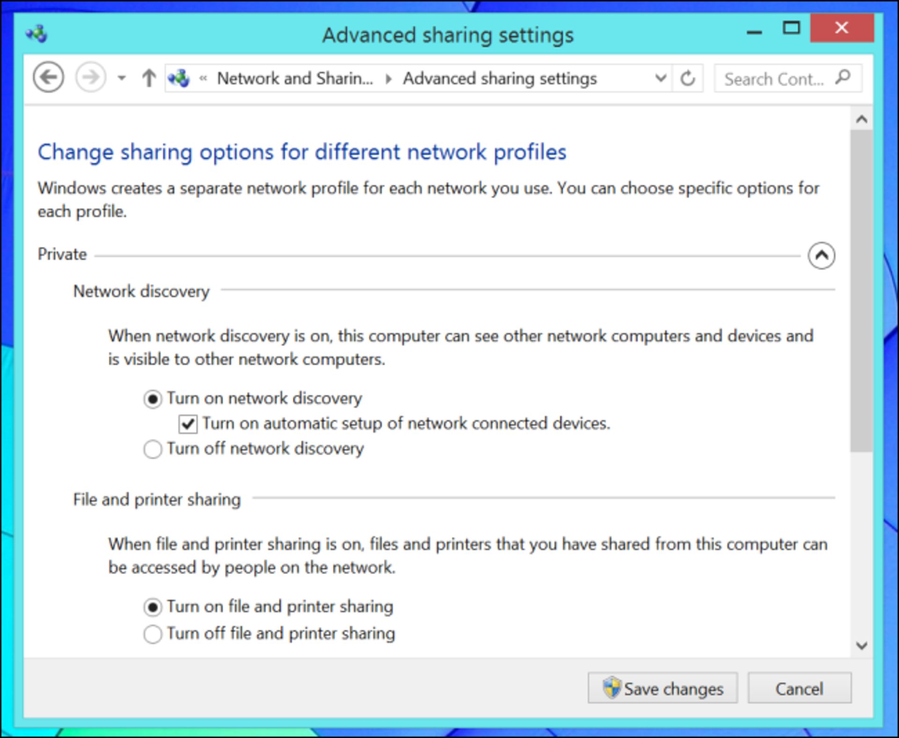Click the search magnifier icon
Image resolution: width=899 pixels, height=738 pixels.
point(843,77)
